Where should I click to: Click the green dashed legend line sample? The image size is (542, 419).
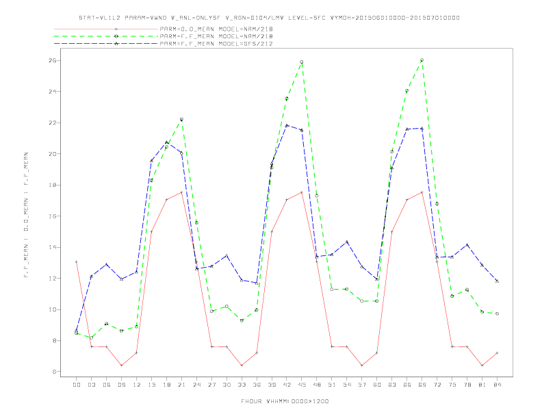[x=106, y=36]
